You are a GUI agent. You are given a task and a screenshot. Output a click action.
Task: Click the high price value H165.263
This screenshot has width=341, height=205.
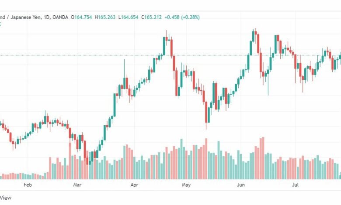coord(105,17)
